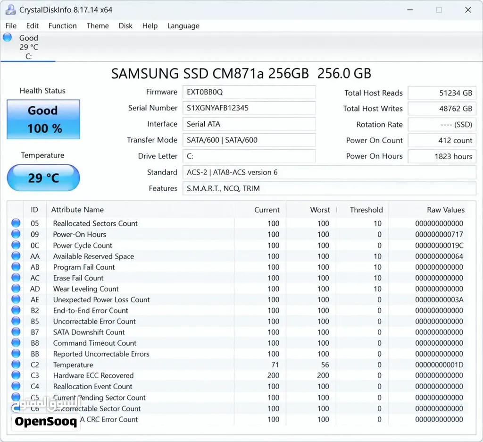Click current value 71 in Temperature row
Screen dimensions: 483x442
[275, 365]
